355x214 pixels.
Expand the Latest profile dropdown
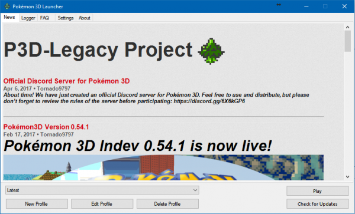point(102,190)
